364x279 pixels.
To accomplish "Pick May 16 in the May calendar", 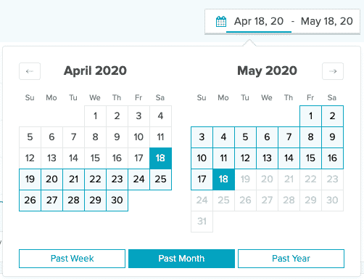I will click(x=332, y=158).
